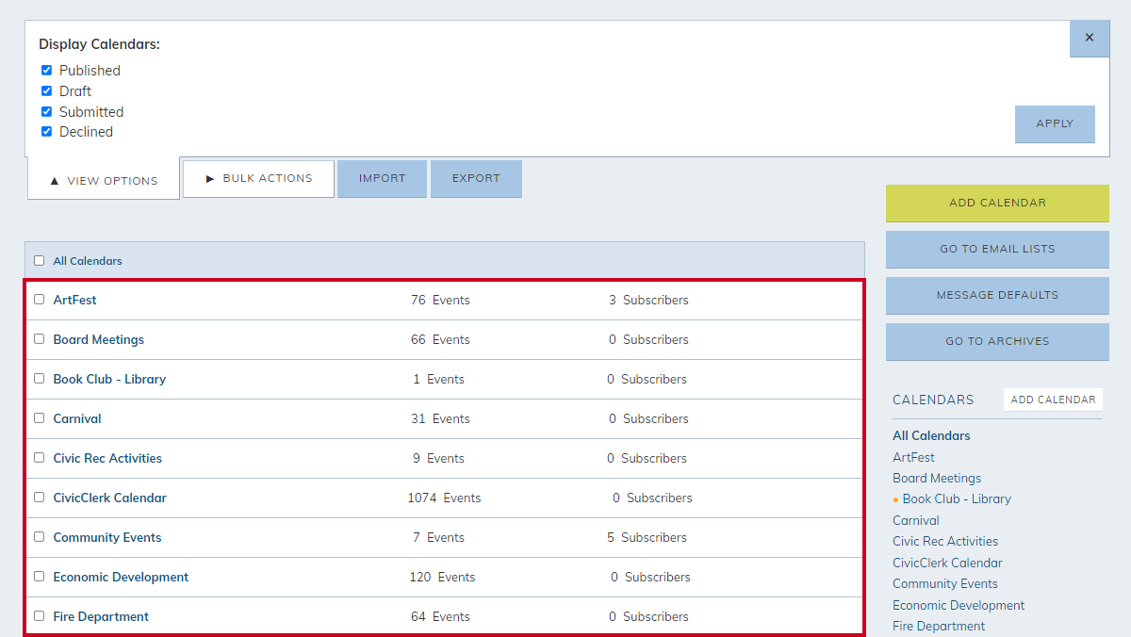The height and width of the screenshot is (637, 1131).
Task: Select Book Club - Library in sidebar
Action: (957, 498)
